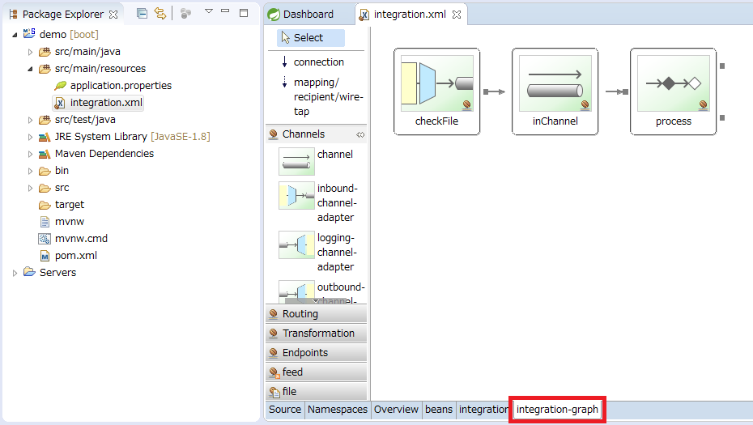753x425 pixels.
Task: Pin the Channels drawer open
Action: (360, 135)
